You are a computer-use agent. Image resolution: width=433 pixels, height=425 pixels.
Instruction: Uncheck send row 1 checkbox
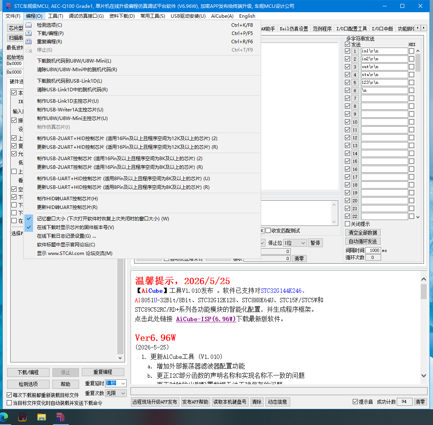[347, 51]
